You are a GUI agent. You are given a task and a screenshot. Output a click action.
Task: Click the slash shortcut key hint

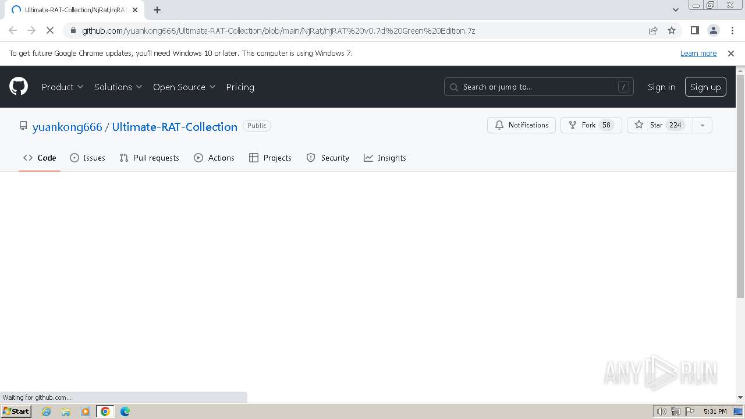pyautogui.click(x=623, y=87)
